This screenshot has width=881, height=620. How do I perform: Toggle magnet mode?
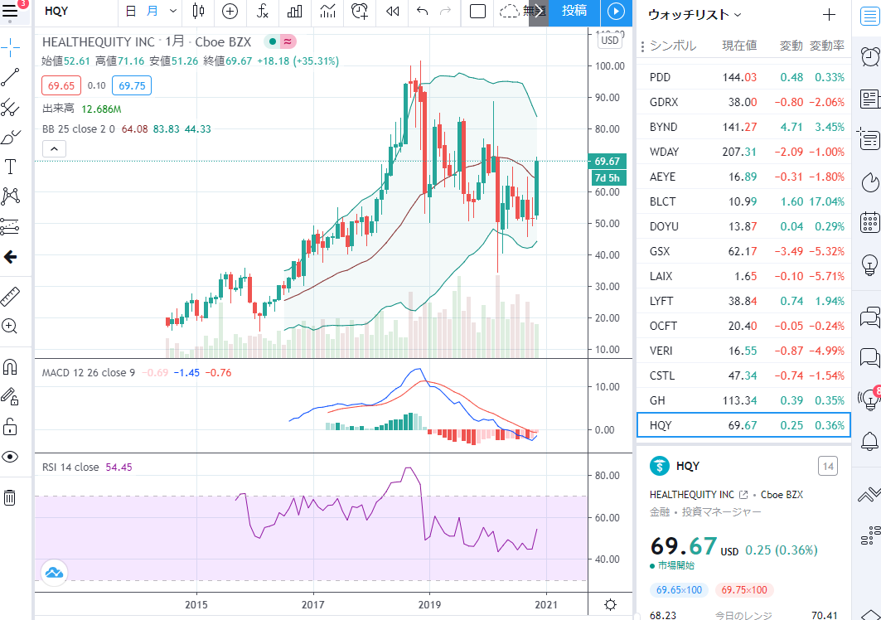10,367
